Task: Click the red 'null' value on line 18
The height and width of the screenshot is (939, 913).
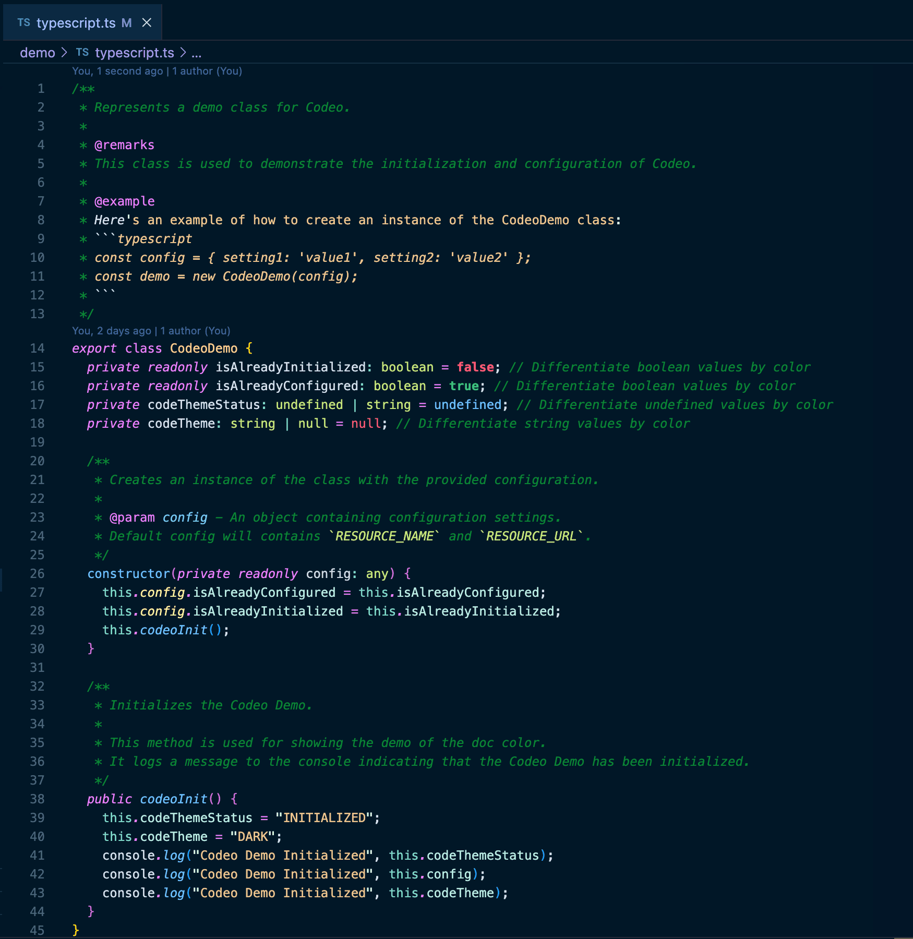Action: coord(366,424)
